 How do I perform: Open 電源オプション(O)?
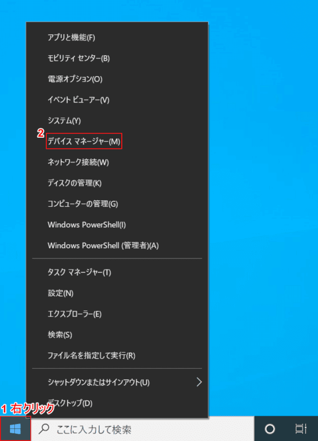click(117, 79)
